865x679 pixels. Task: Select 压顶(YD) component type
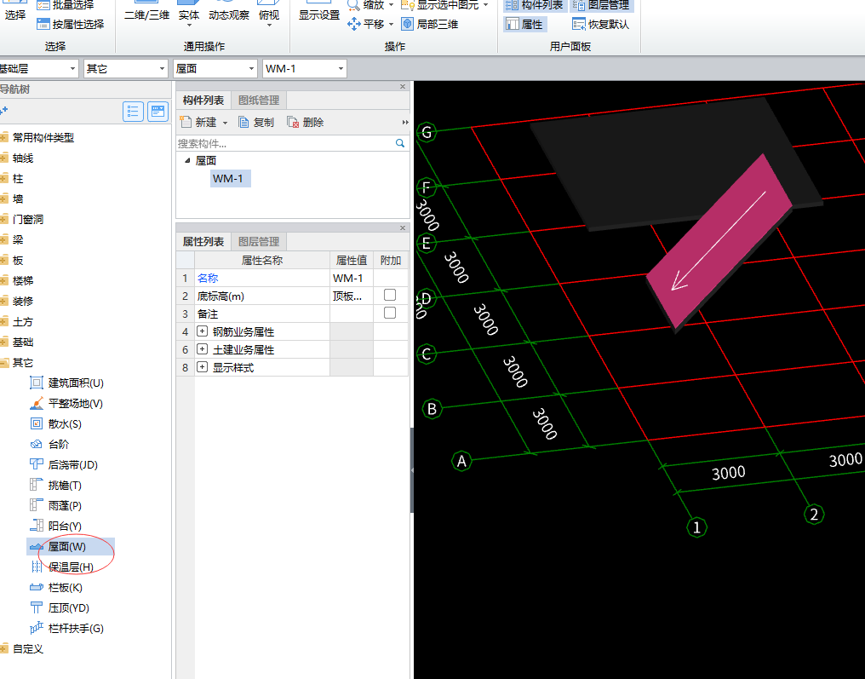click(x=60, y=607)
